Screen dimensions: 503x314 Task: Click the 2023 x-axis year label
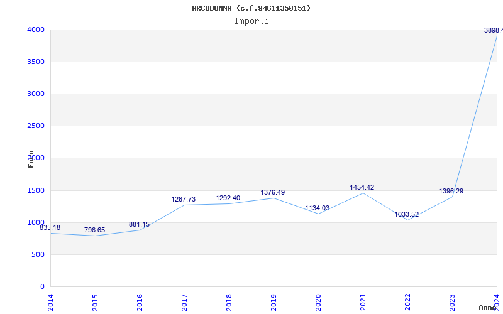click(452, 302)
